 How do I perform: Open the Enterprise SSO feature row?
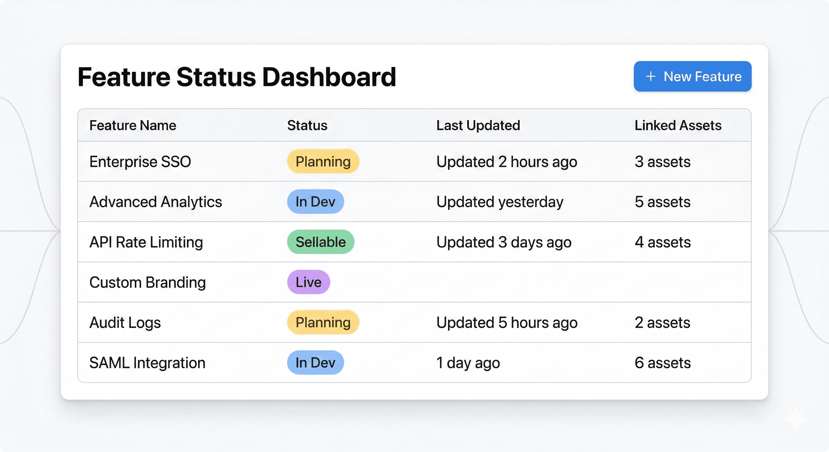click(x=140, y=162)
